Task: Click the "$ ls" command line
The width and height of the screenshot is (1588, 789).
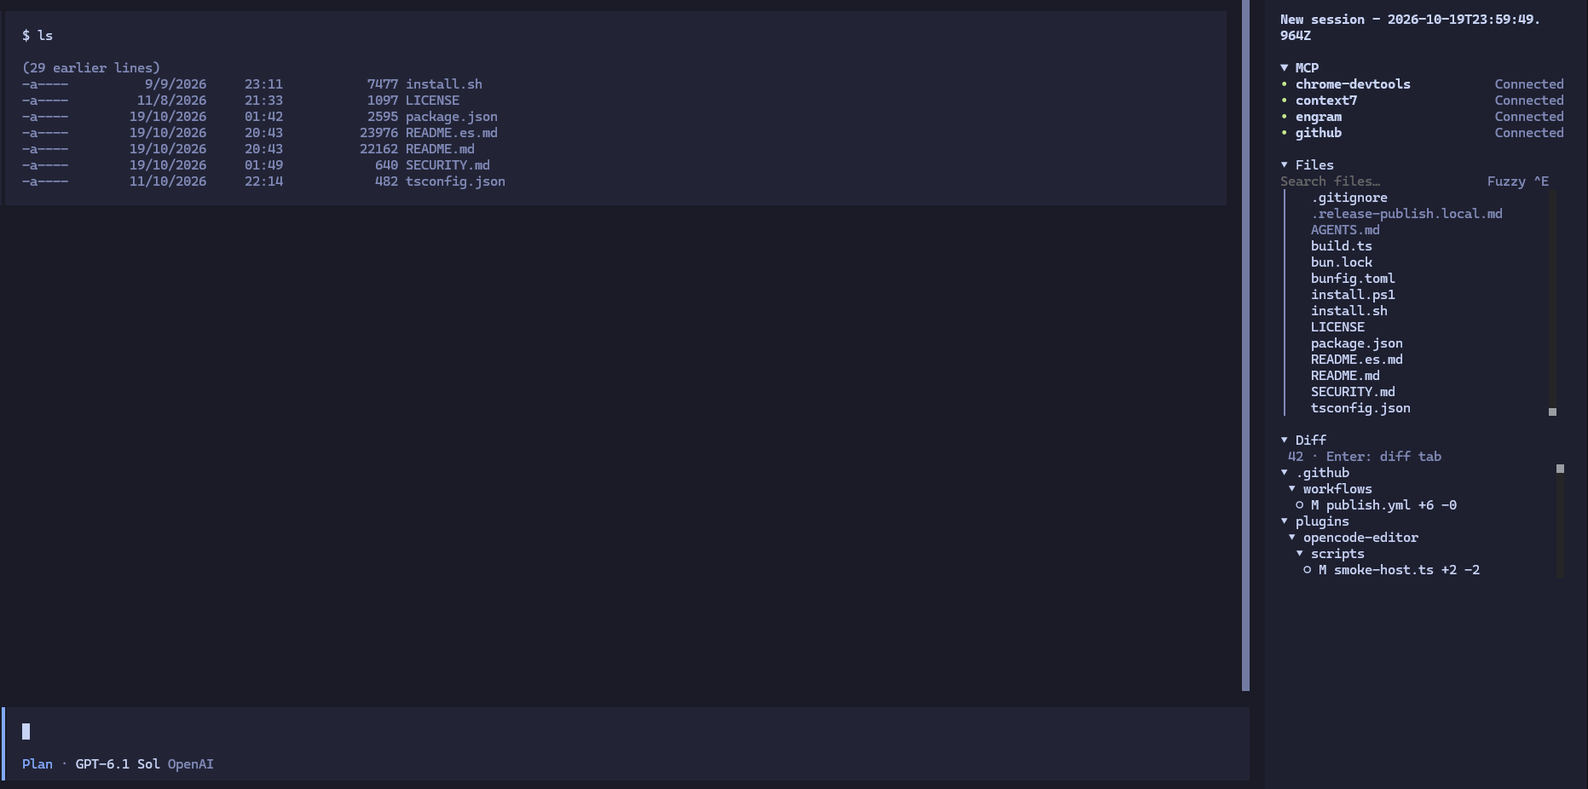Action: tap(38, 36)
